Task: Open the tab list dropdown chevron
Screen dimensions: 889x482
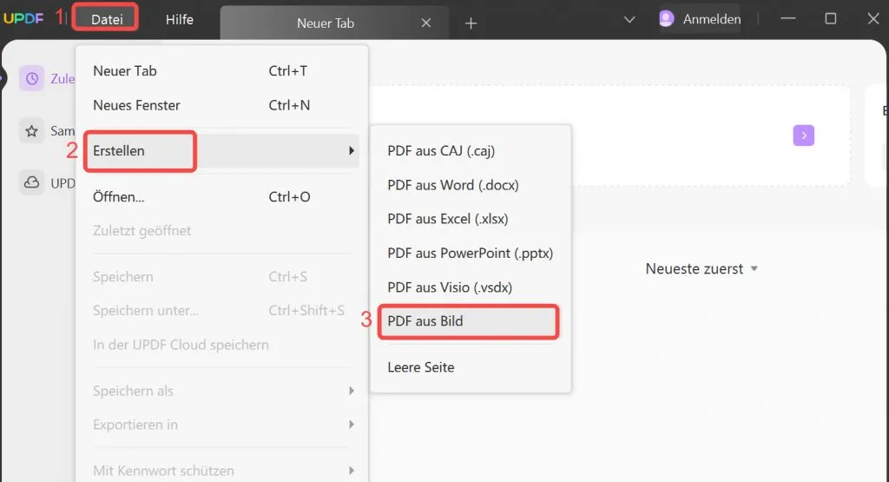Action: click(631, 19)
